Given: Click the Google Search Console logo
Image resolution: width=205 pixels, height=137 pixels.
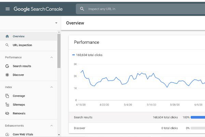Looking at the screenshot, I should 38,9.
